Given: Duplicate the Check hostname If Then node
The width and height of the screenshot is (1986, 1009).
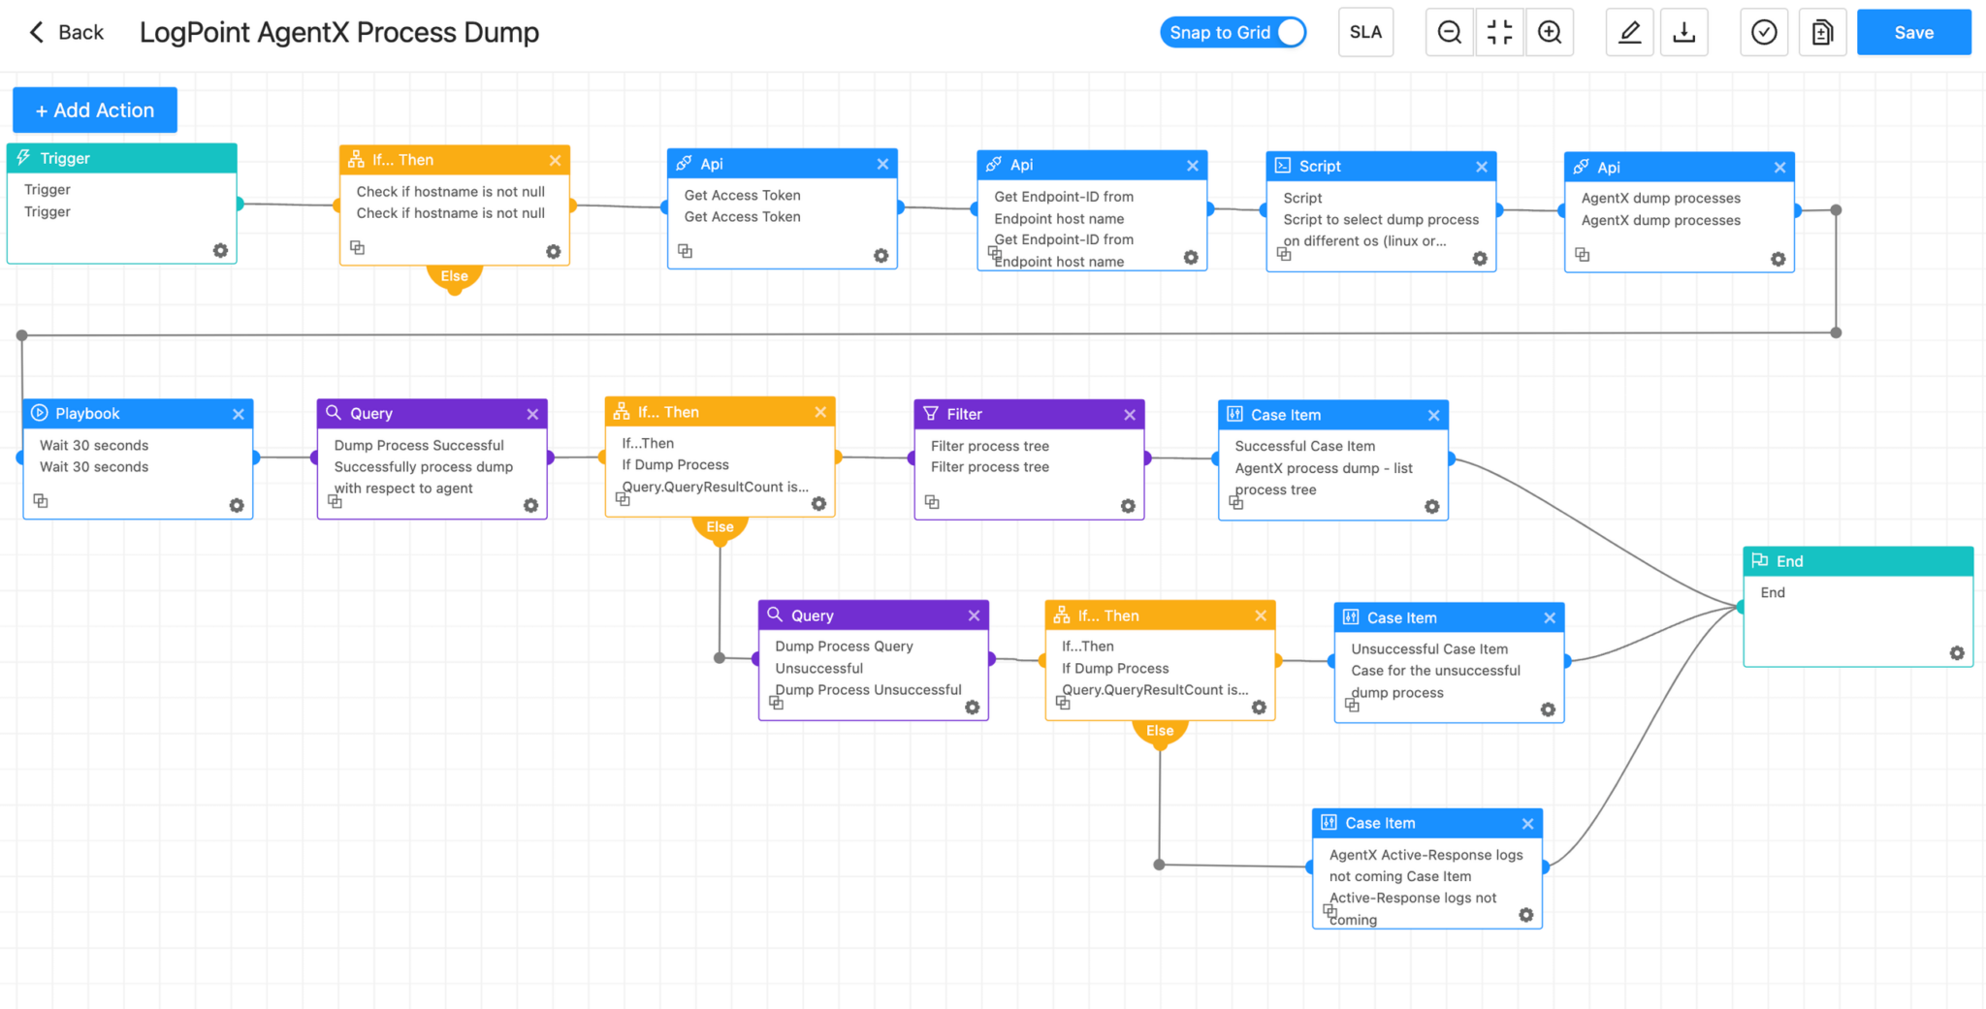Looking at the screenshot, I should coord(357,248).
